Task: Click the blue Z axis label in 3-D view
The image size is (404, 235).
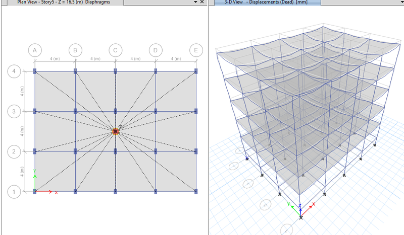Action: click(300, 206)
